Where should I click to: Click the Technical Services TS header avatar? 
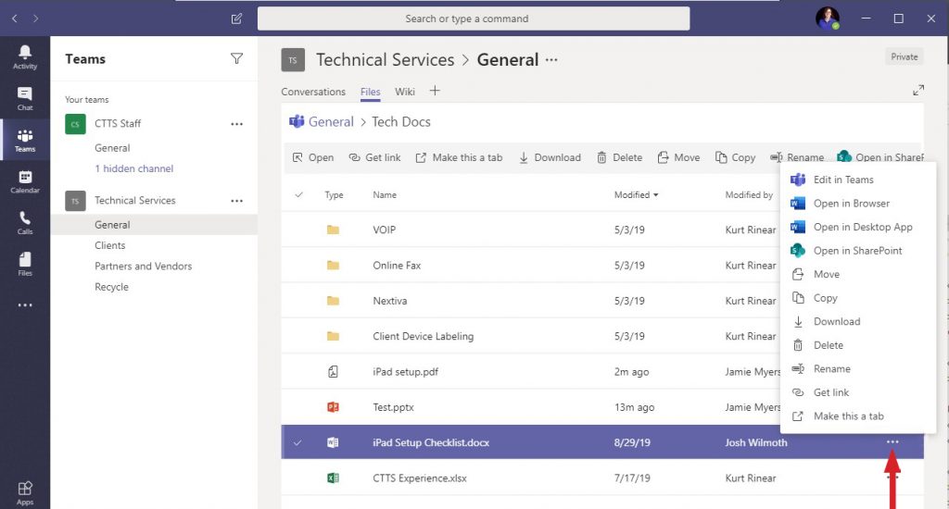(293, 60)
